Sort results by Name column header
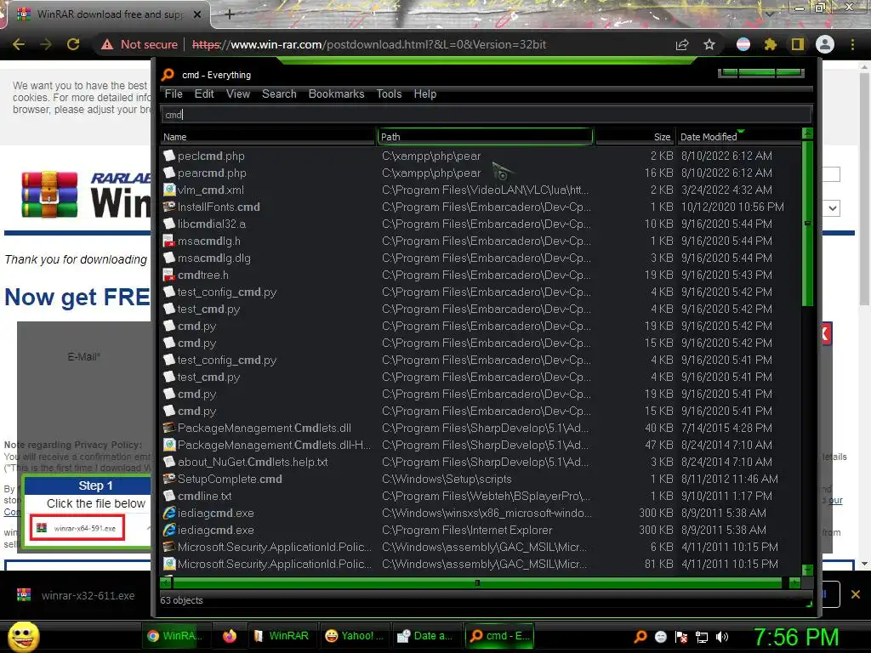The width and height of the screenshot is (871, 653). pos(268,137)
